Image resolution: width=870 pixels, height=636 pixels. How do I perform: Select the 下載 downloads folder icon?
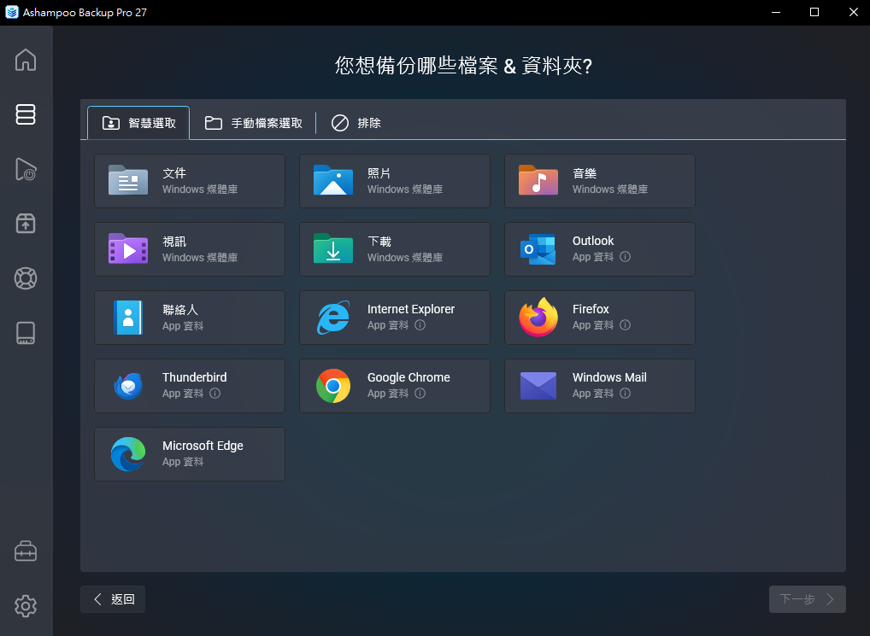point(333,248)
